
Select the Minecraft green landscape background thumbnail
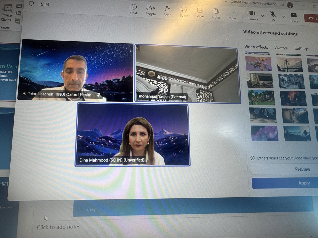pyautogui.click(x=261, y=97)
